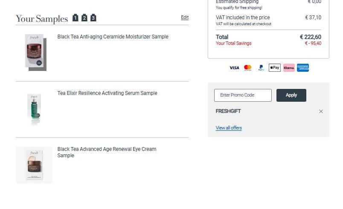Click the Black Tea Anti-aging Ceramide Moisturizer Sample title
343x209 pixels.
coord(113,37)
